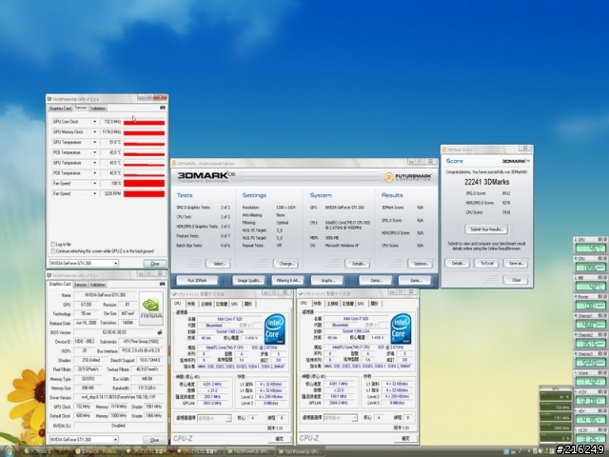This screenshot has width=609, height=457.
Task: Click the Run 3DMark button
Action: [197, 280]
